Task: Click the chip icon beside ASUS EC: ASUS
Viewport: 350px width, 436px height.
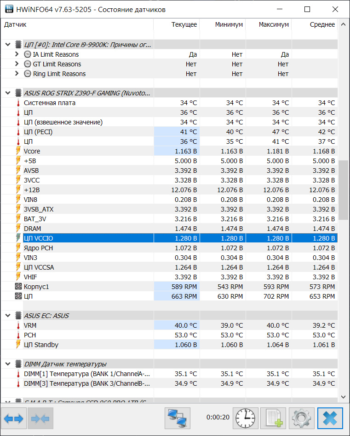Action: [18, 316]
